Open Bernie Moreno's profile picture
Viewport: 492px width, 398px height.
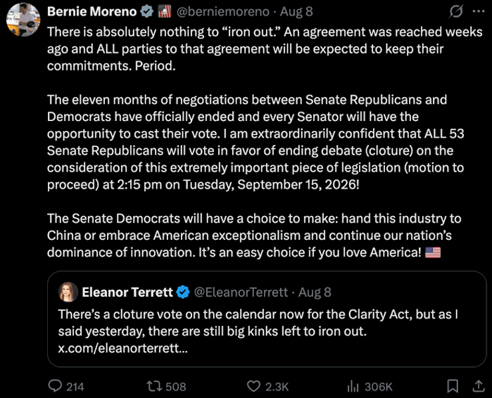pyautogui.click(x=23, y=19)
